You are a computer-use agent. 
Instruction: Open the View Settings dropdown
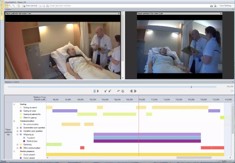(226, 6)
